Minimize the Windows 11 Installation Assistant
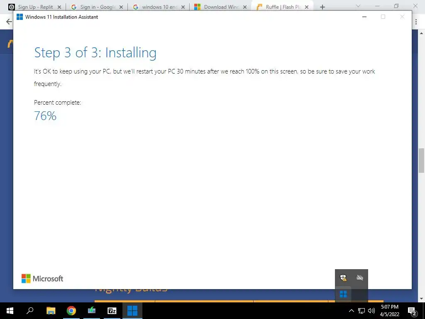 364,17
